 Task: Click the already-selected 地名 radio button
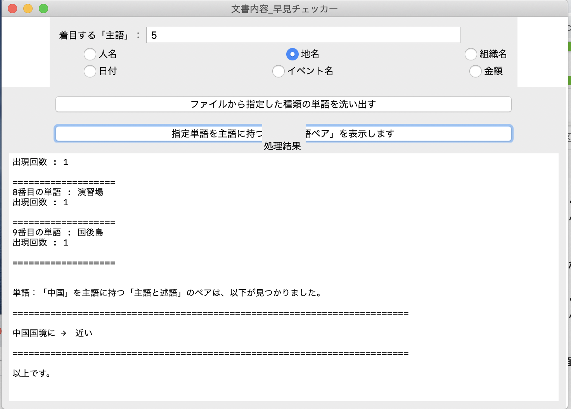point(292,54)
